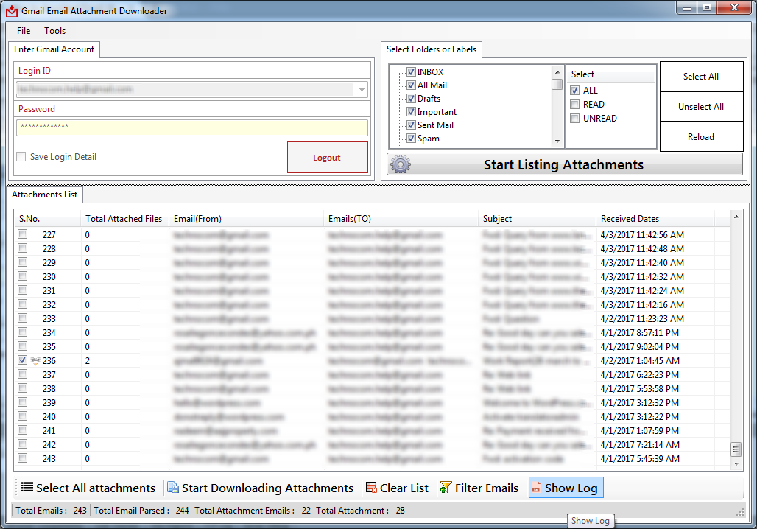Click the Clear List label
The image size is (757, 529).
click(404, 488)
